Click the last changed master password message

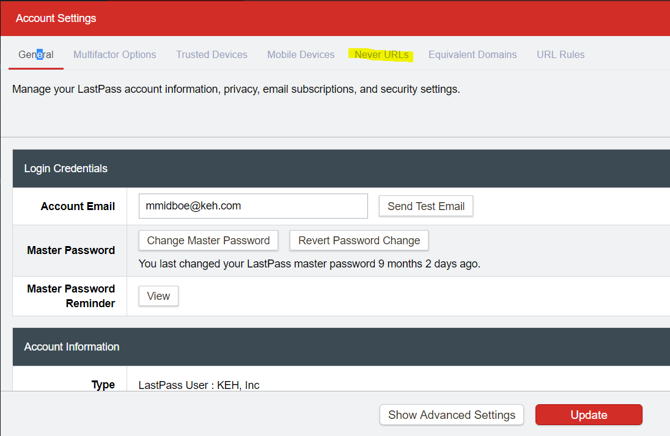(309, 264)
